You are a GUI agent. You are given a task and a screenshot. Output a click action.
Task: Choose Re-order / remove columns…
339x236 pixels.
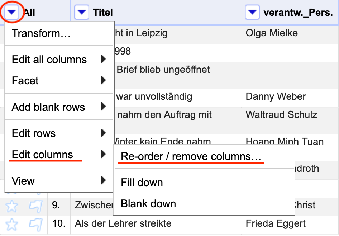click(x=191, y=157)
